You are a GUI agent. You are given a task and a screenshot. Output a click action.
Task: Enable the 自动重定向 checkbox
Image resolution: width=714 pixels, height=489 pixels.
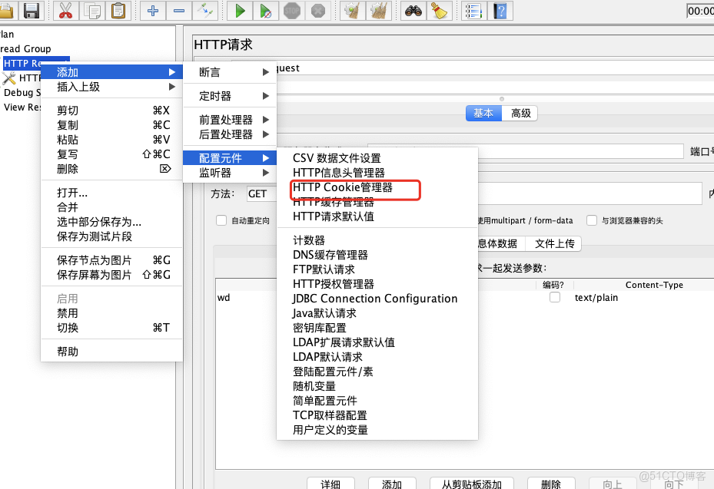(x=222, y=221)
